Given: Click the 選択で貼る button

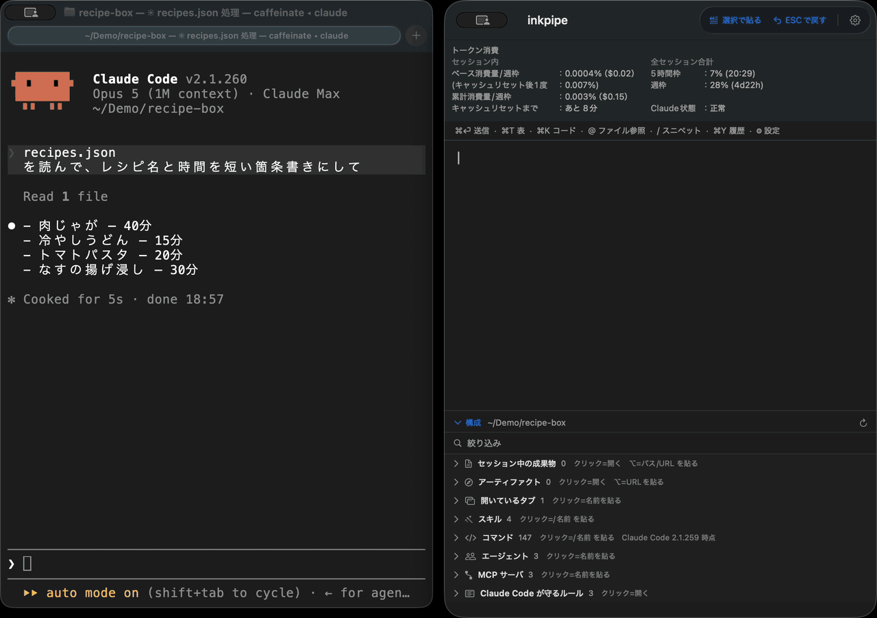Looking at the screenshot, I should pos(735,21).
